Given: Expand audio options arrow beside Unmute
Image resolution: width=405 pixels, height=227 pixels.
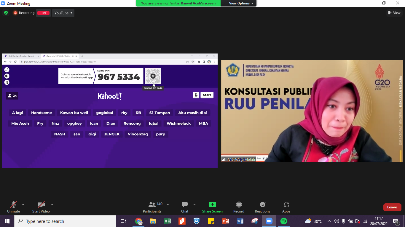Looking at the screenshot, I should tap(23, 205).
